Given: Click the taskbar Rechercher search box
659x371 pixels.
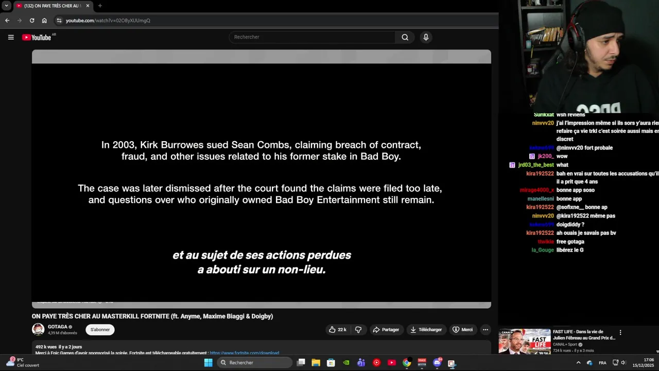Looking at the screenshot, I should (254, 363).
